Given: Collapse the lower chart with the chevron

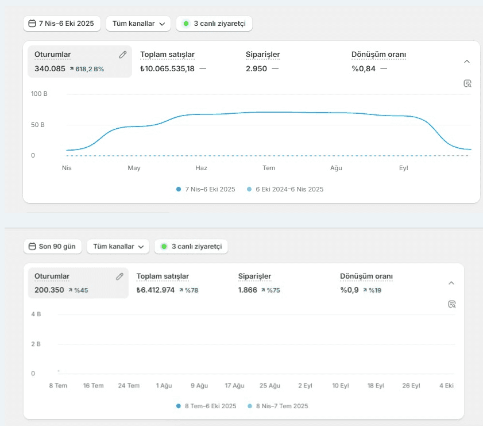Looking at the screenshot, I should point(451,283).
